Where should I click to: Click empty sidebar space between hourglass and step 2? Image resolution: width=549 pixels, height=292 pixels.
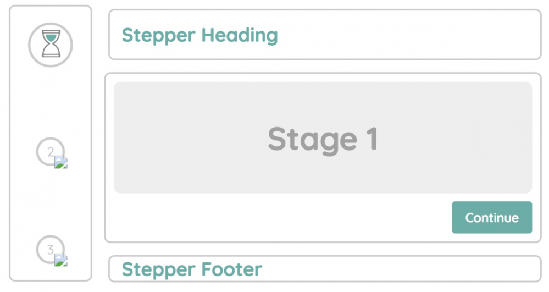click(51, 102)
